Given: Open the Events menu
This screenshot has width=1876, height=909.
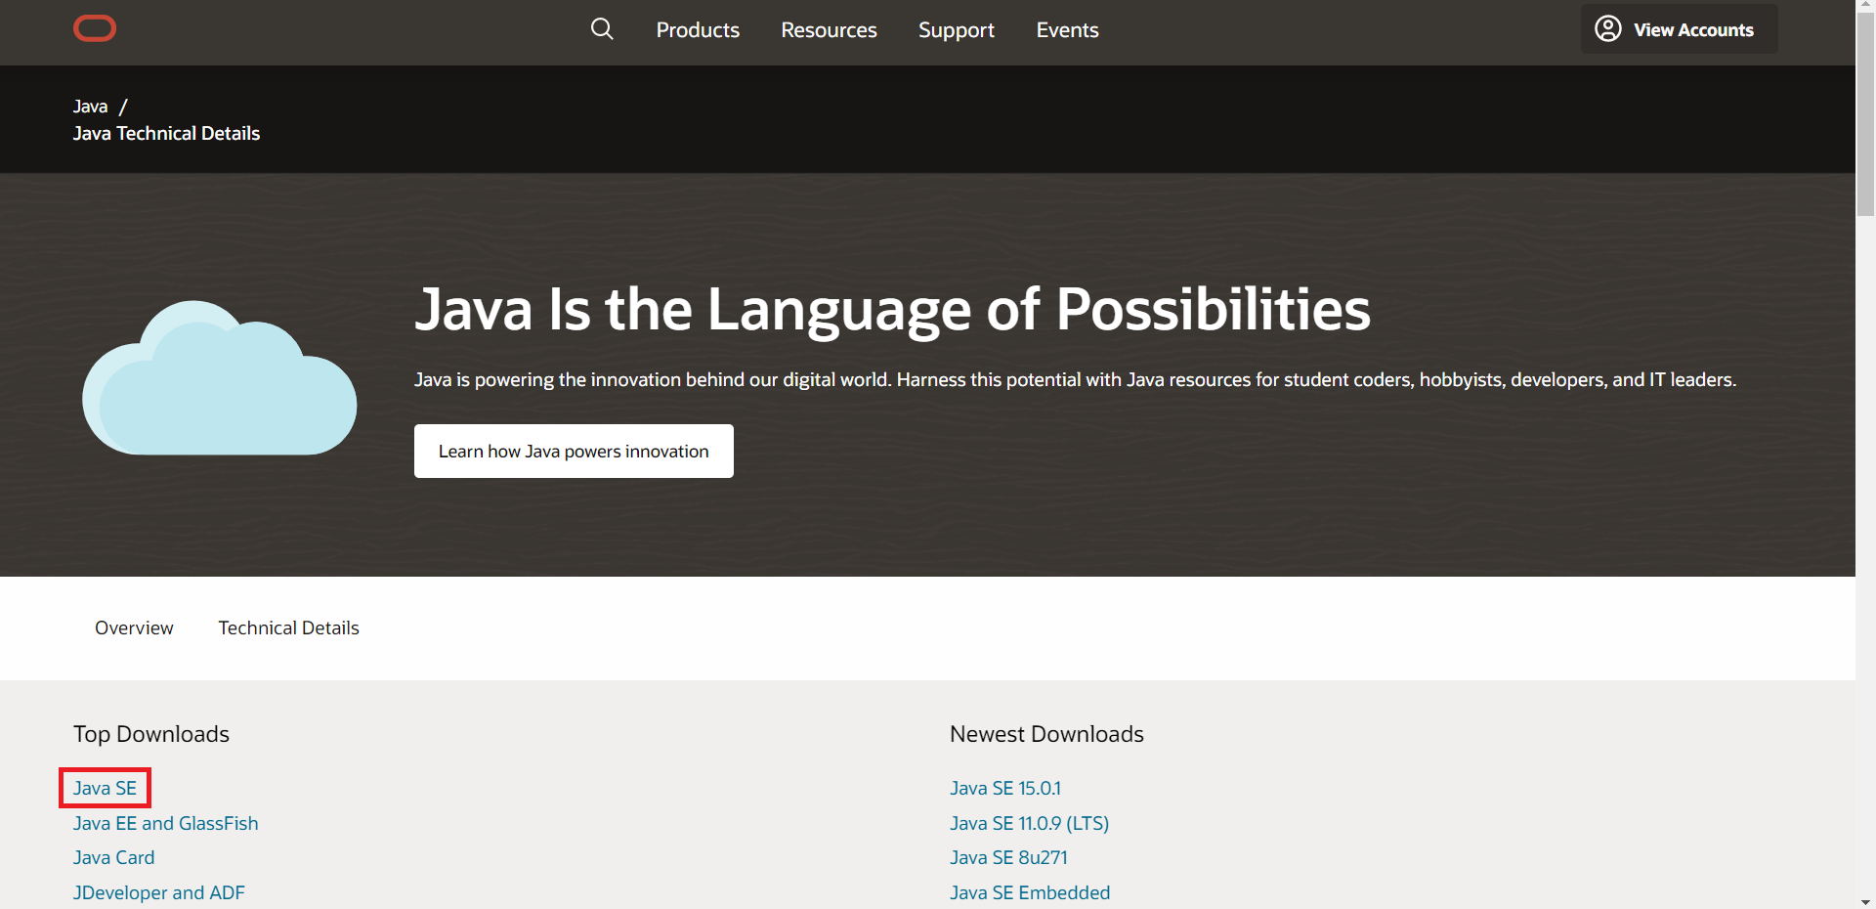Looking at the screenshot, I should tap(1067, 30).
